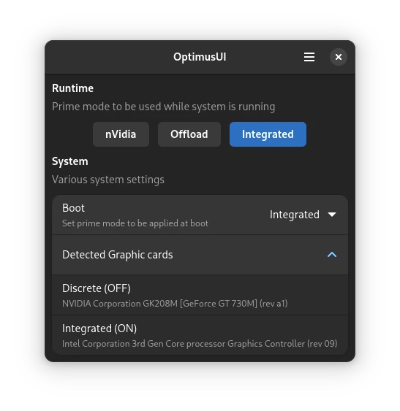
Task: Click the OptimusUI title text
Action: pyautogui.click(x=200, y=57)
